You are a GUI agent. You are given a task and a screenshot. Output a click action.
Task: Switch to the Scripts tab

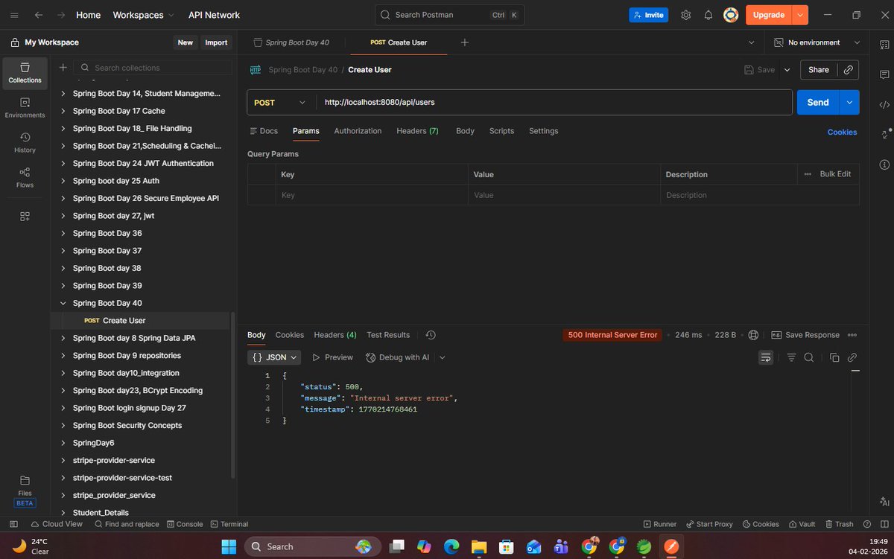coord(501,131)
